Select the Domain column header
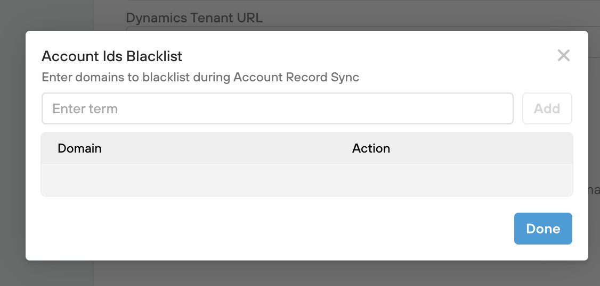The height and width of the screenshot is (286, 600). [x=79, y=148]
